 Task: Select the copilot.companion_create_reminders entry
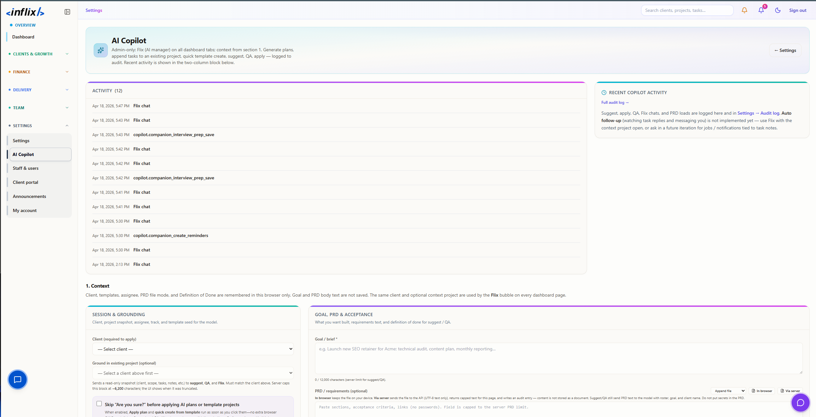pos(336,235)
